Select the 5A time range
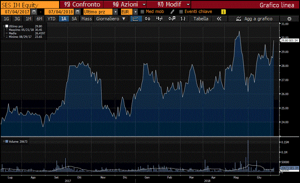The width and height of the screenshot is (300, 183). [x=74, y=19]
